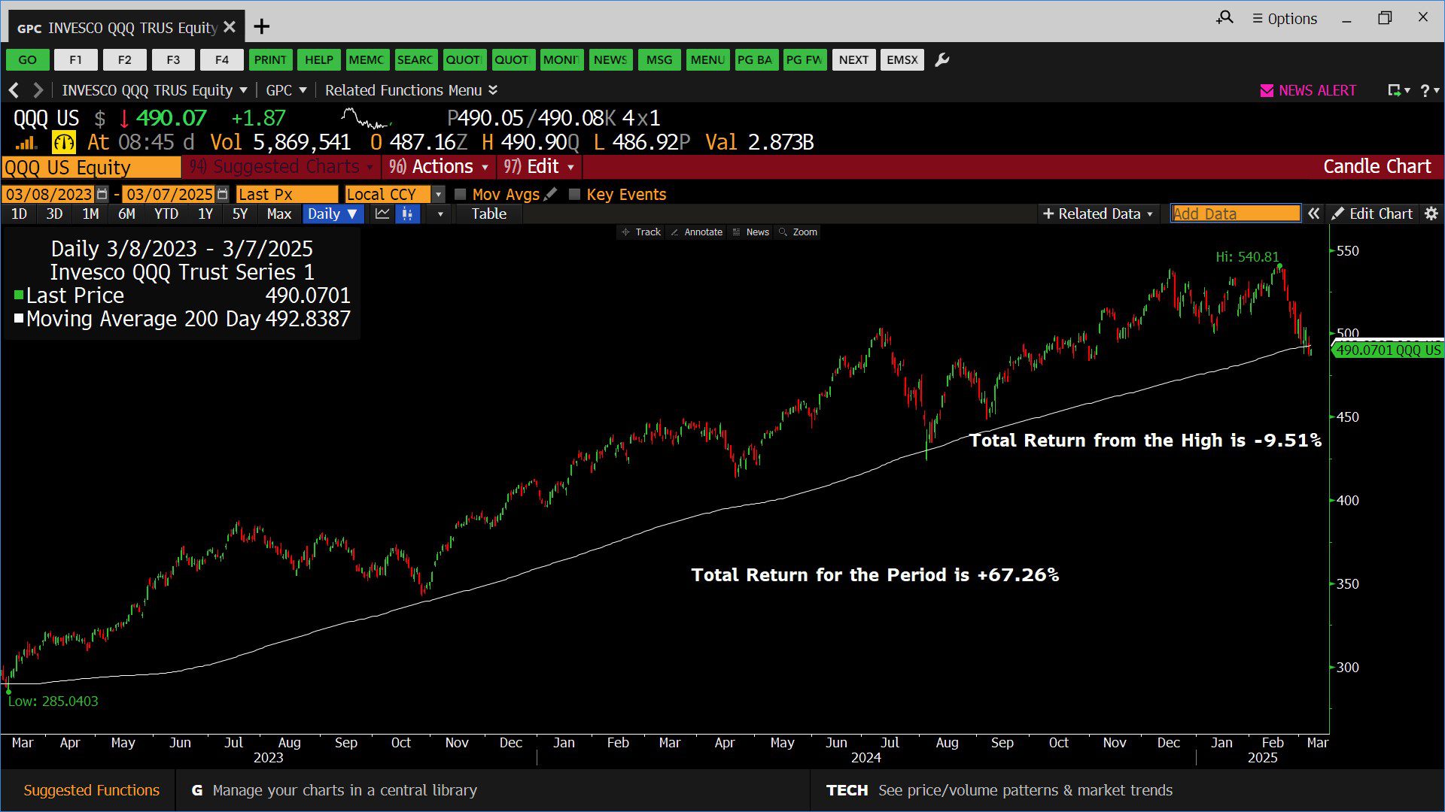1445x812 pixels.
Task: Open start date calendar picker icon
Action: [102, 194]
